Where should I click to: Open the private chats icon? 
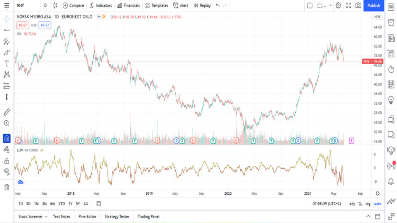click(x=391, y=135)
